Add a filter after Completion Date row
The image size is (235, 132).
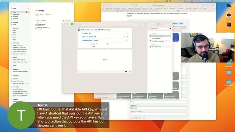pos(127,40)
